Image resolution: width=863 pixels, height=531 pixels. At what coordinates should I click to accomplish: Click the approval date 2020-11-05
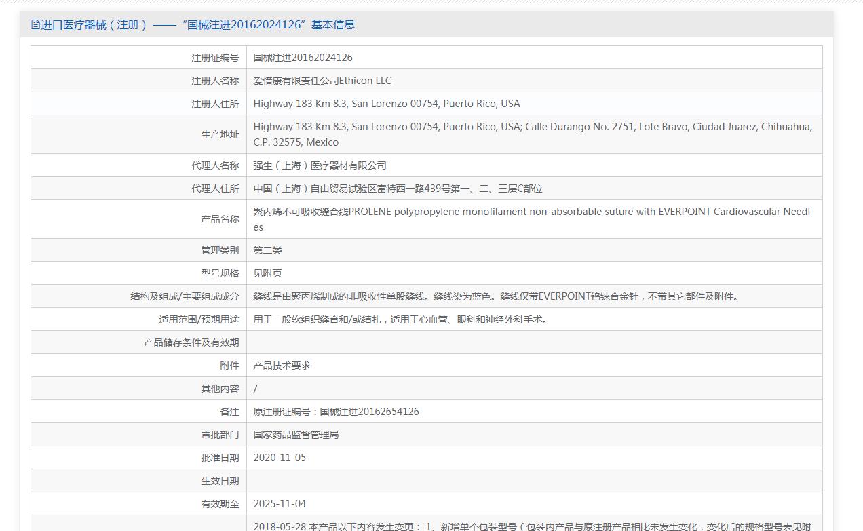[x=280, y=458]
